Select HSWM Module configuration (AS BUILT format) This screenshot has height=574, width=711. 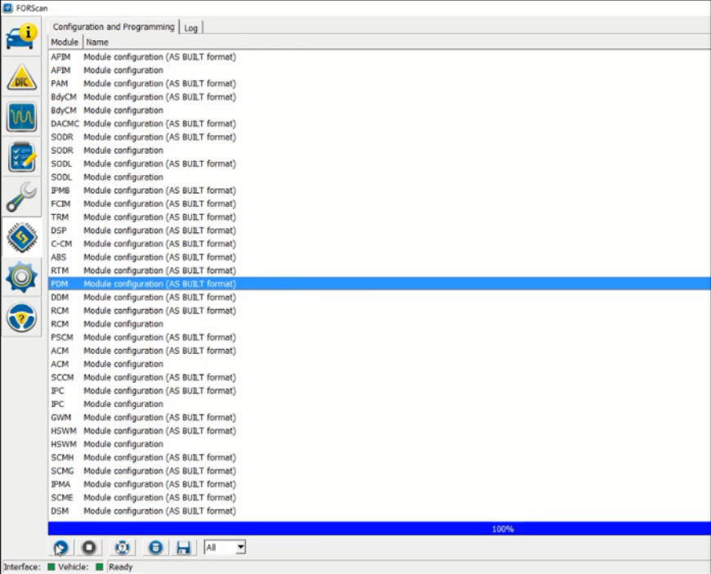379,431
